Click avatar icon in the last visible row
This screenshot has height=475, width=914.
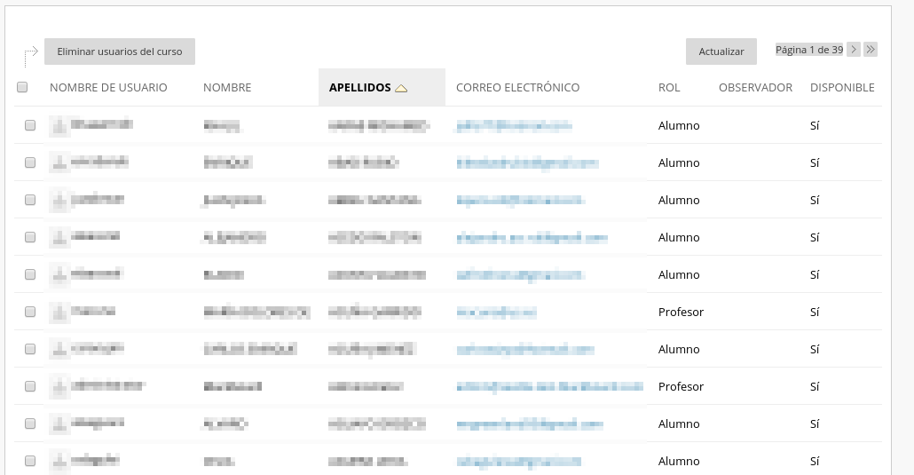click(59, 462)
